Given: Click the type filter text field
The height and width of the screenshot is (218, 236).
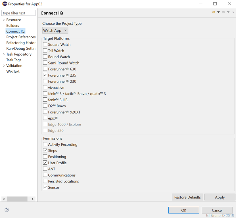Looking at the screenshot, I should tap(18, 13).
